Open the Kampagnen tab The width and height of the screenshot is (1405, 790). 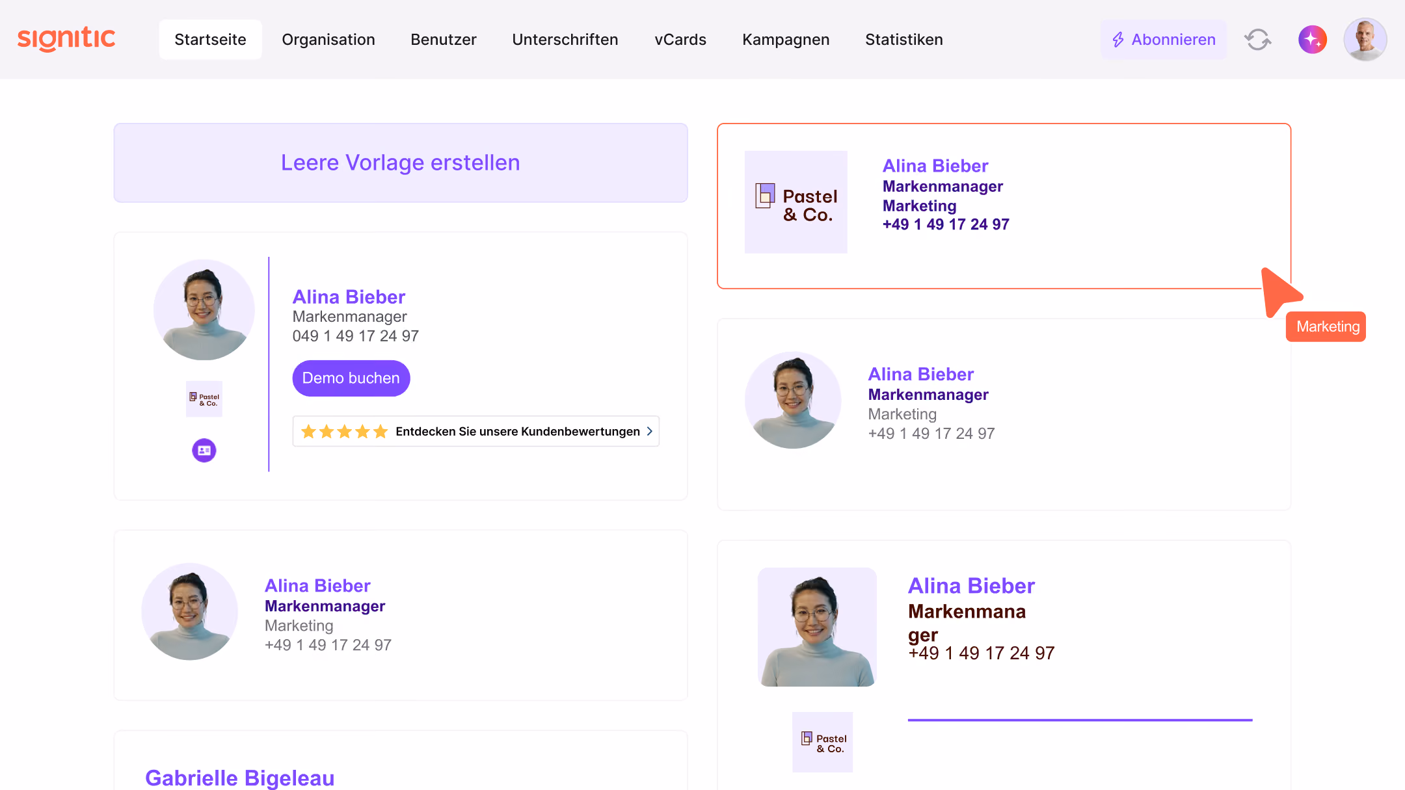click(786, 40)
